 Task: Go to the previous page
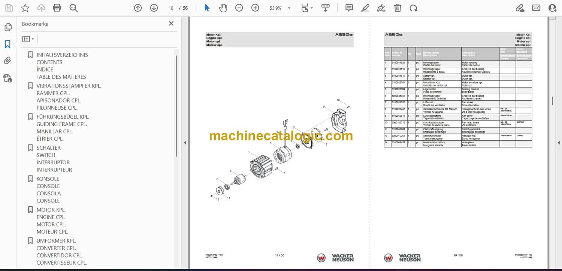point(138,8)
